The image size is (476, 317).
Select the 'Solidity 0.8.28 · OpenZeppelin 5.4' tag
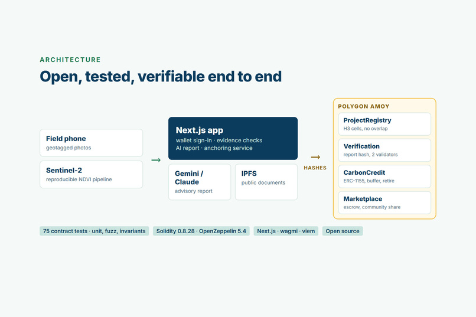[201, 231]
